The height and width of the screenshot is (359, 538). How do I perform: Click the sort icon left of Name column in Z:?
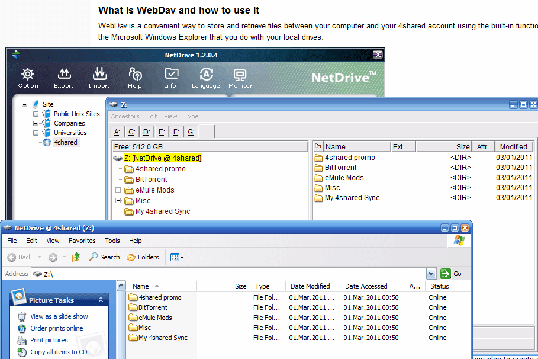coord(318,147)
